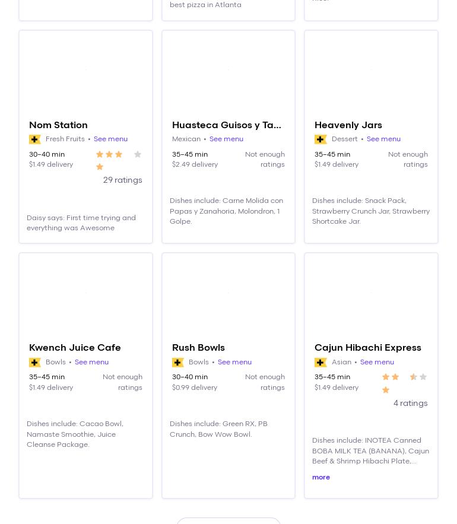The image size is (457, 524).
Task: Click the plus badge icon for Rush Bowls
Action: pos(178,363)
